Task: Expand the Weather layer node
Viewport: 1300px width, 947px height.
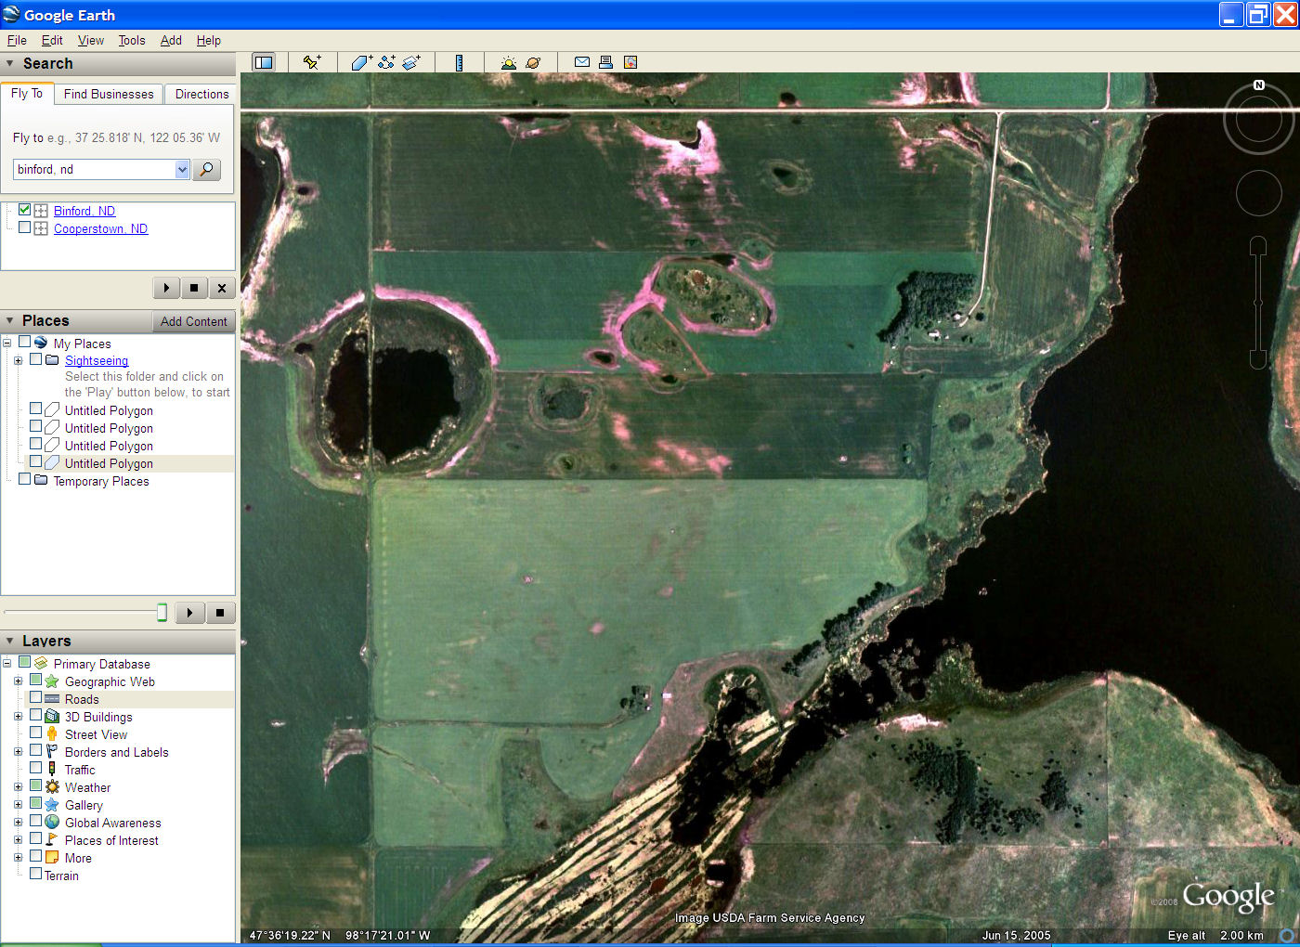Action: (x=18, y=787)
